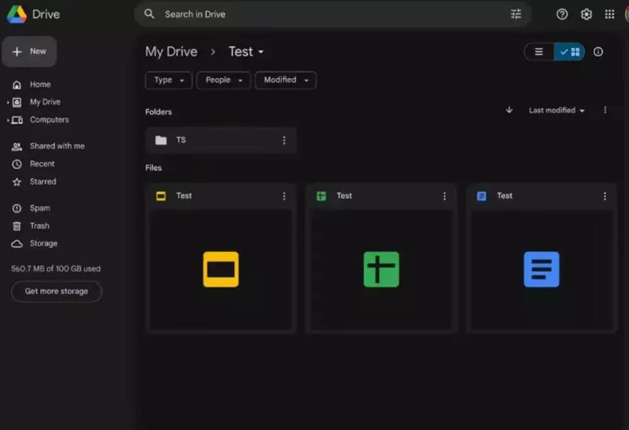Select the grid layout view

pyautogui.click(x=569, y=52)
